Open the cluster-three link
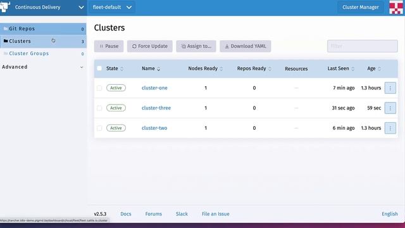Screen dimensions: 405x228 (156, 108)
